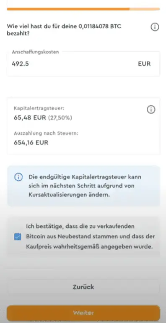The width and height of the screenshot is (166, 323).
Task: Click the unfilled end of the progress bar
Action: tap(145, 9)
